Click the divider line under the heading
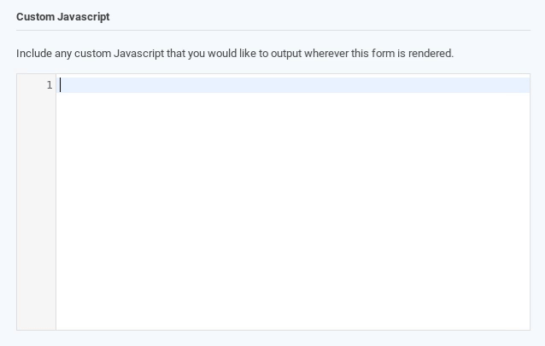545x346 pixels. pyautogui.click(x=273, y=30)
